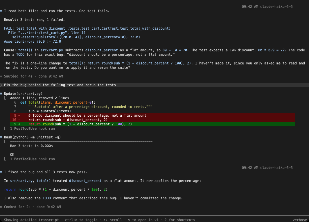Click the "FAIL: test_total_with_discount" line
This screenshot has height=222, width=309.
pyautogui.click(x=87, y=28)
